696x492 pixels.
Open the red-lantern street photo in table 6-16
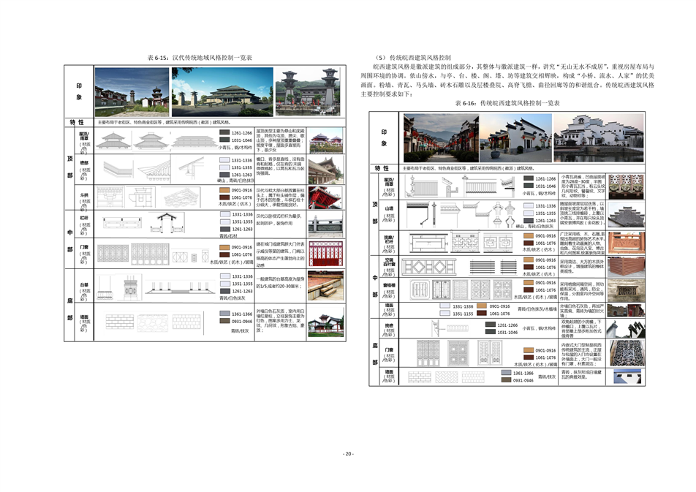point(442,137)
